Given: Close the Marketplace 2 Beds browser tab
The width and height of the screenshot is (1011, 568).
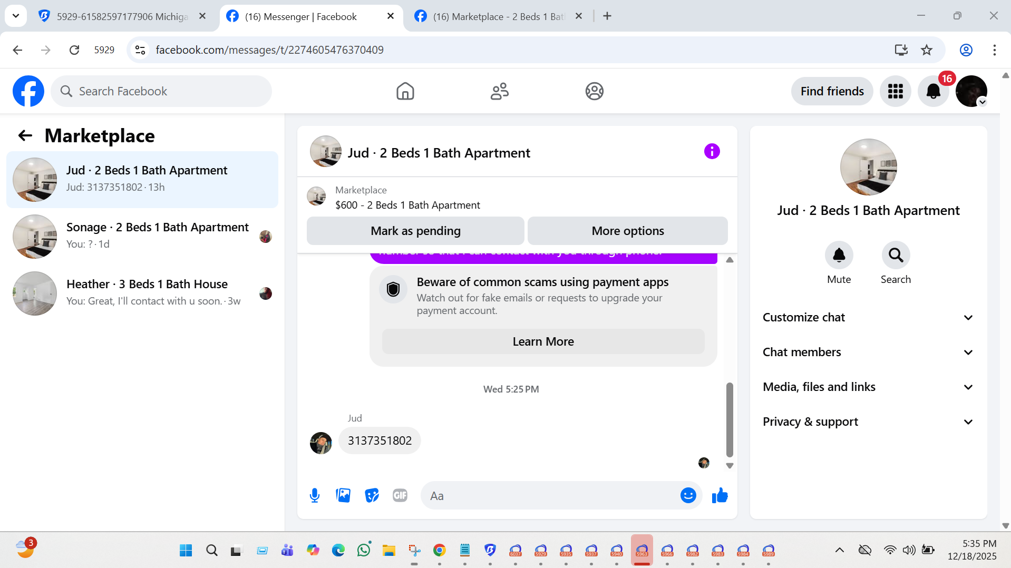Looking at the screenshot, I should tap(578, 16).
